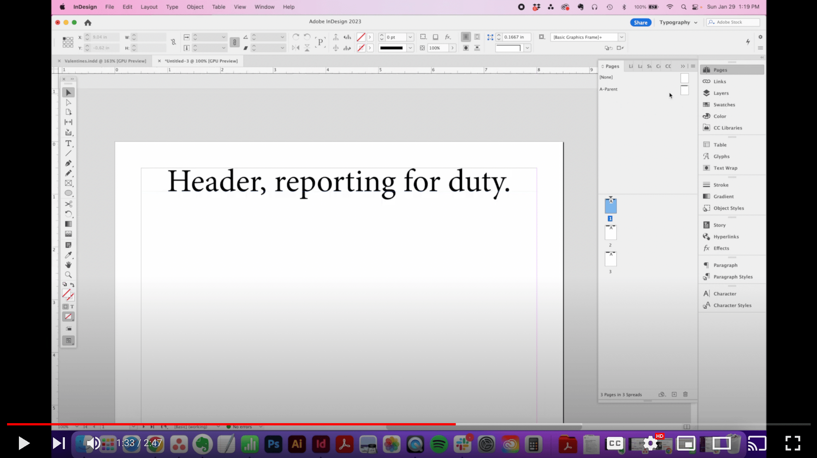The height and width of the screenshot is (458, 817).
Task: Select the Gap tool
Action: 68,122
